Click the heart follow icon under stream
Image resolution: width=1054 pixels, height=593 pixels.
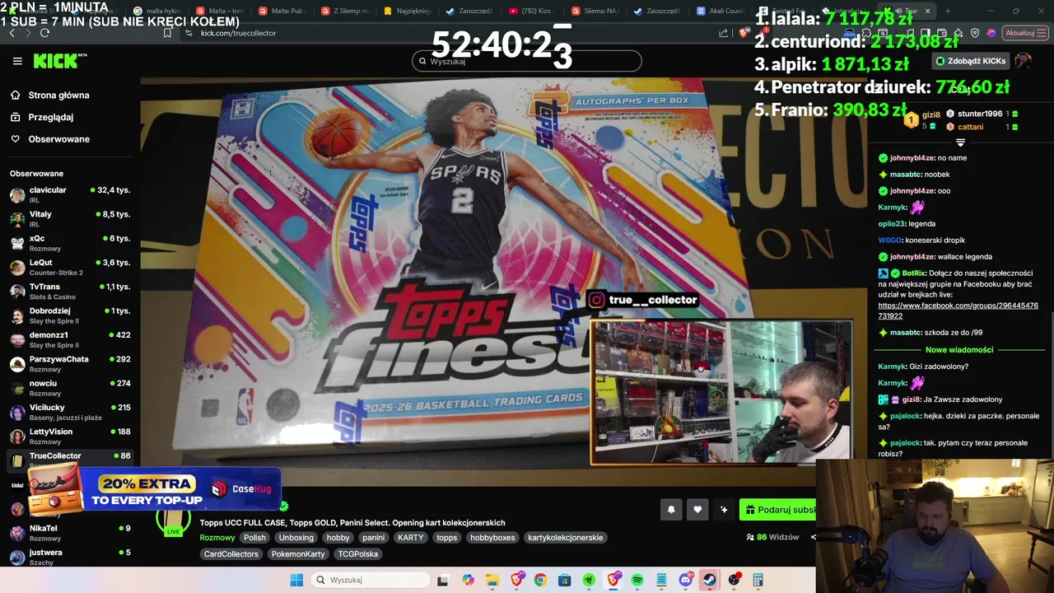(697, 510)
